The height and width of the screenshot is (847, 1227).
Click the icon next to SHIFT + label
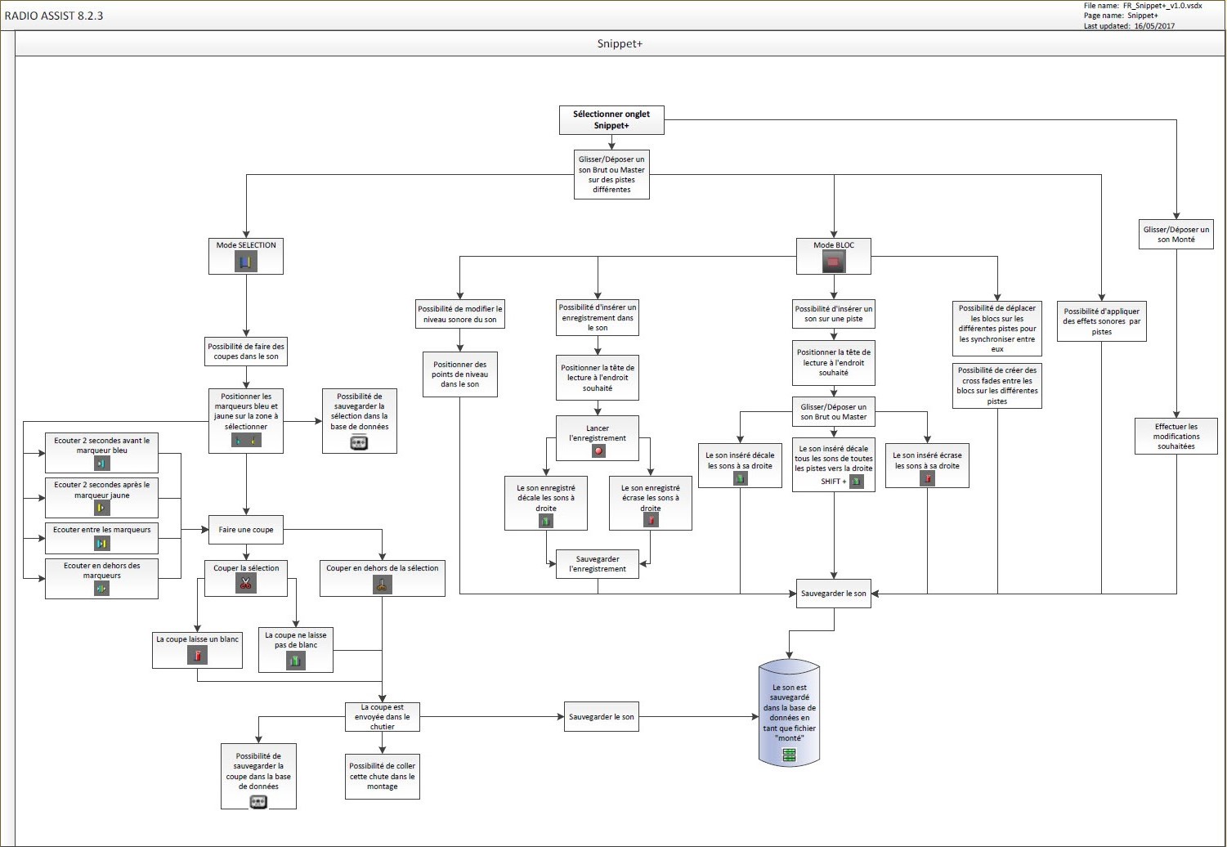pos(856,482)
